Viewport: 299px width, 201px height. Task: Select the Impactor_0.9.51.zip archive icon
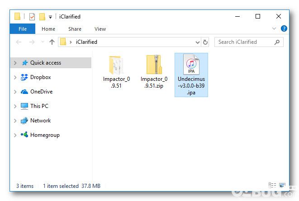coord(154,65)
